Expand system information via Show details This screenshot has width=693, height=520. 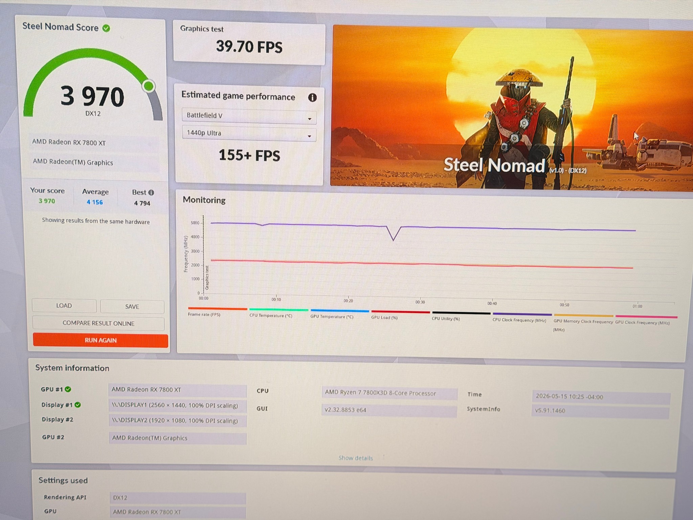[x=356, y=458]
